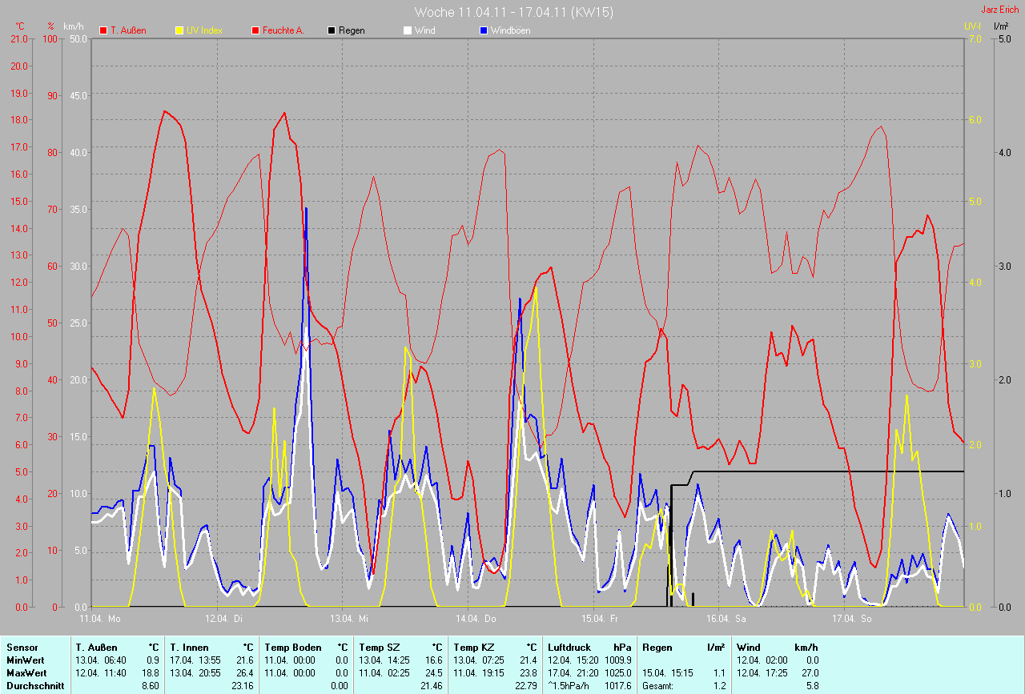Click the black Regen legend swatch

[x=331, y=30]
